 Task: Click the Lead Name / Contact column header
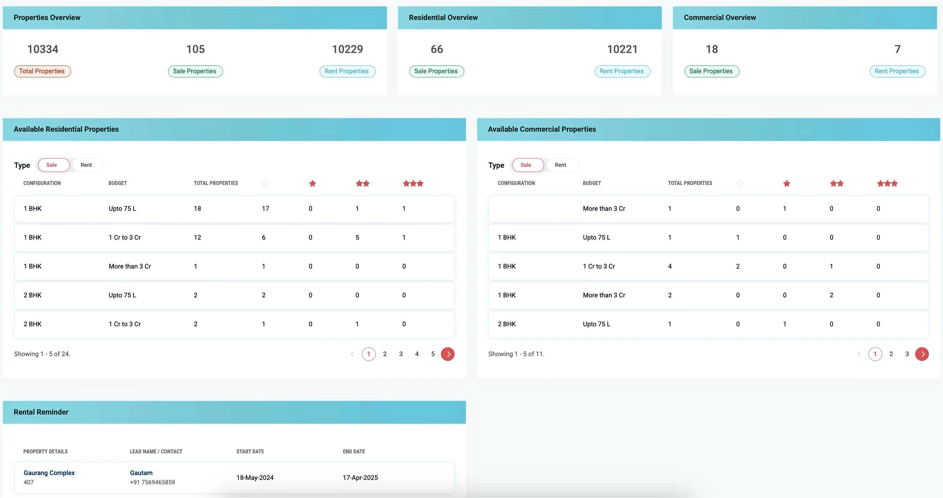click(x=156, y=452)
